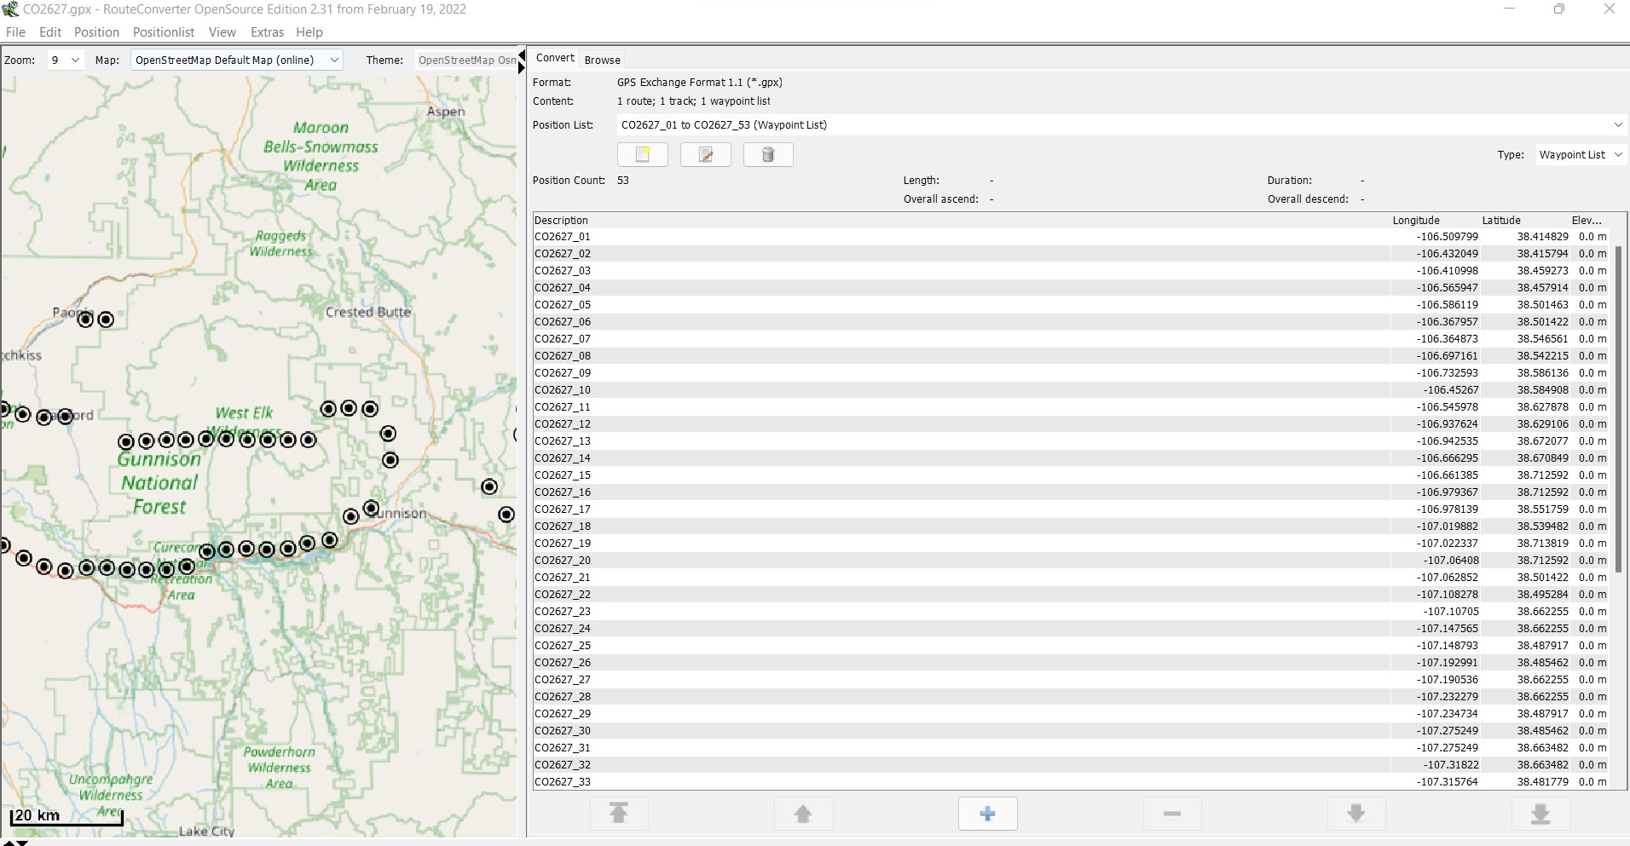
Task: Open the Zoom level dropdown
Action: coord(65,60)
